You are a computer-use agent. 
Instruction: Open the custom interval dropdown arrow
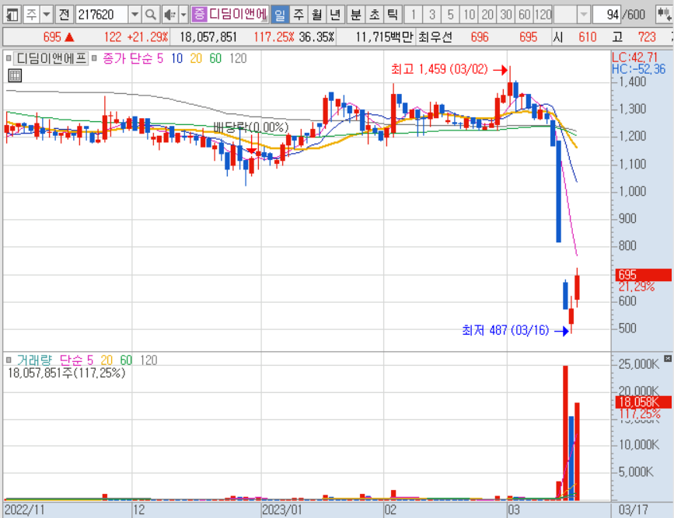583,15
